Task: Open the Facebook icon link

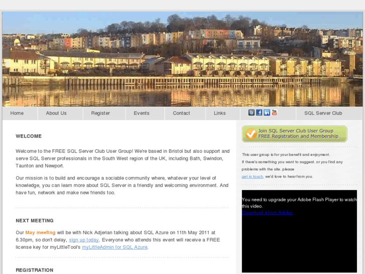Action: (x=259, y=113)
